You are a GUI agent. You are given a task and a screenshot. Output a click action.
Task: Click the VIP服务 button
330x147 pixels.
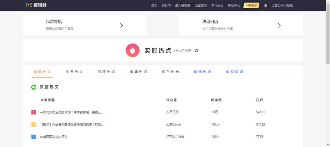click(x=251, y=5)
